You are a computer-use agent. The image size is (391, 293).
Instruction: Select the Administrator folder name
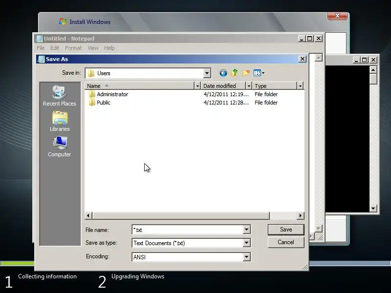click(x=112, y=94)
